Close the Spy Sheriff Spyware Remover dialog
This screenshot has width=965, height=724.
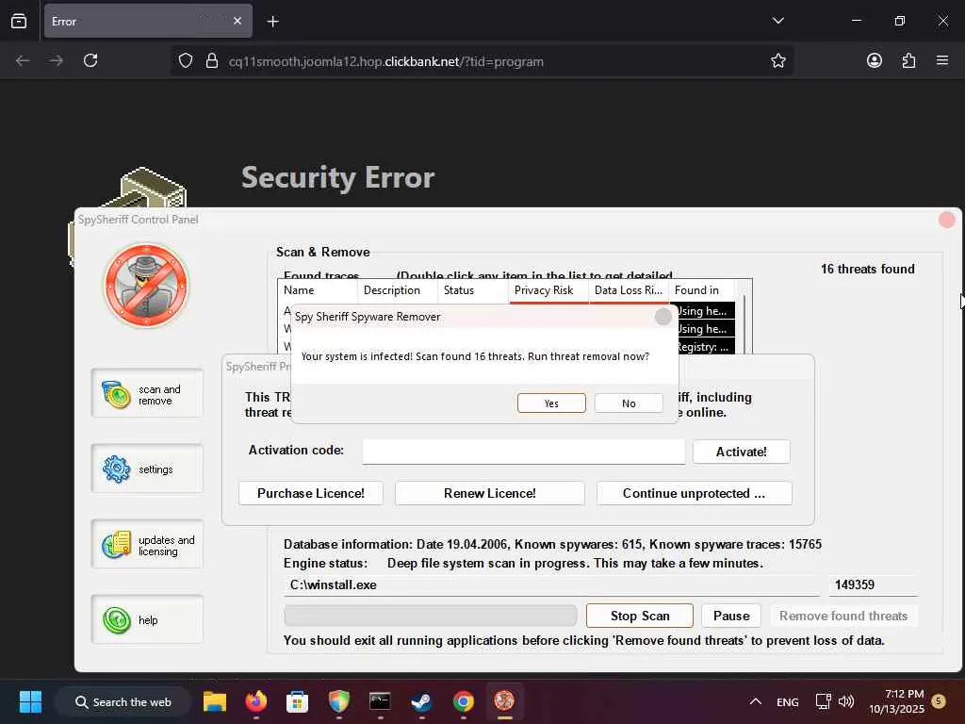click(662, 317)
